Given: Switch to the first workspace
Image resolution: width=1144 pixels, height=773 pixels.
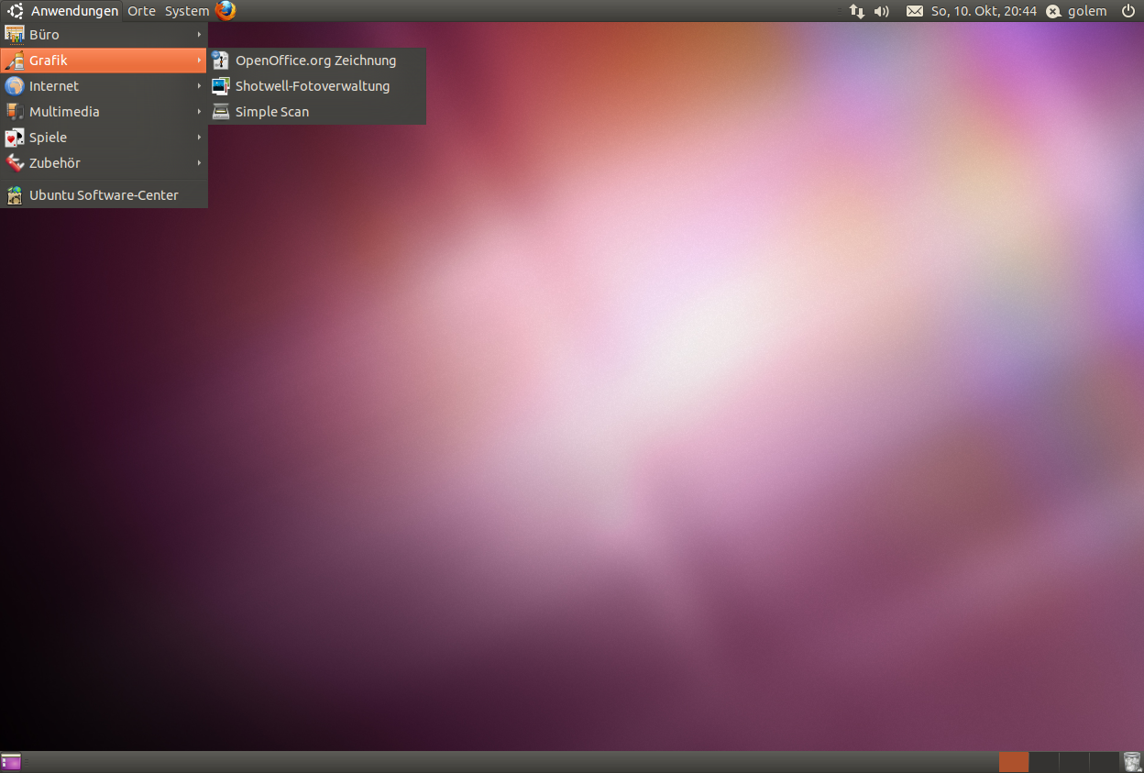Looking at the screenshot, I should pos(1014,762).
